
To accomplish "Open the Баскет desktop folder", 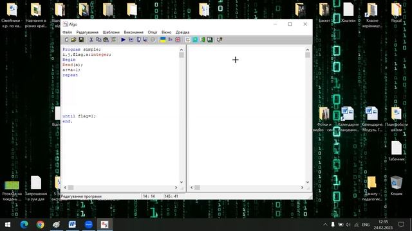I will (324, 13).
